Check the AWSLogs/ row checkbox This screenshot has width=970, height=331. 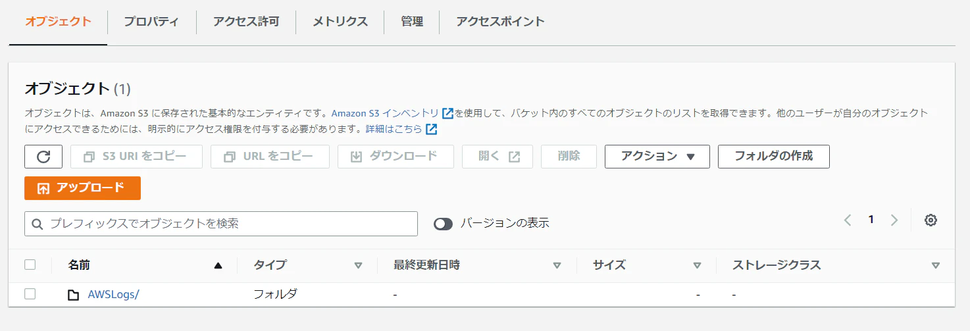pyautogui.click(x=30, y=294)
